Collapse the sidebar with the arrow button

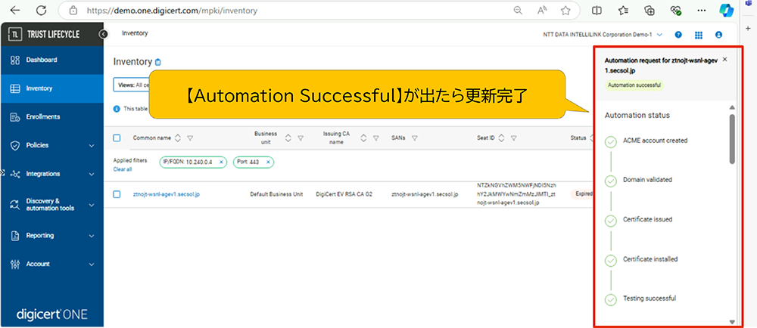click(x=103, y=34)
